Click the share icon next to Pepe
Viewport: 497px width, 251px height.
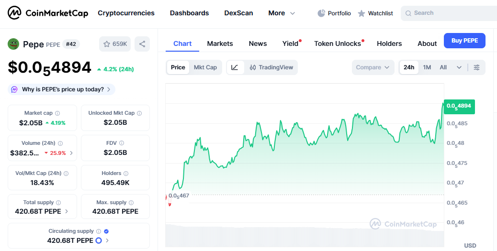[142, 44]
